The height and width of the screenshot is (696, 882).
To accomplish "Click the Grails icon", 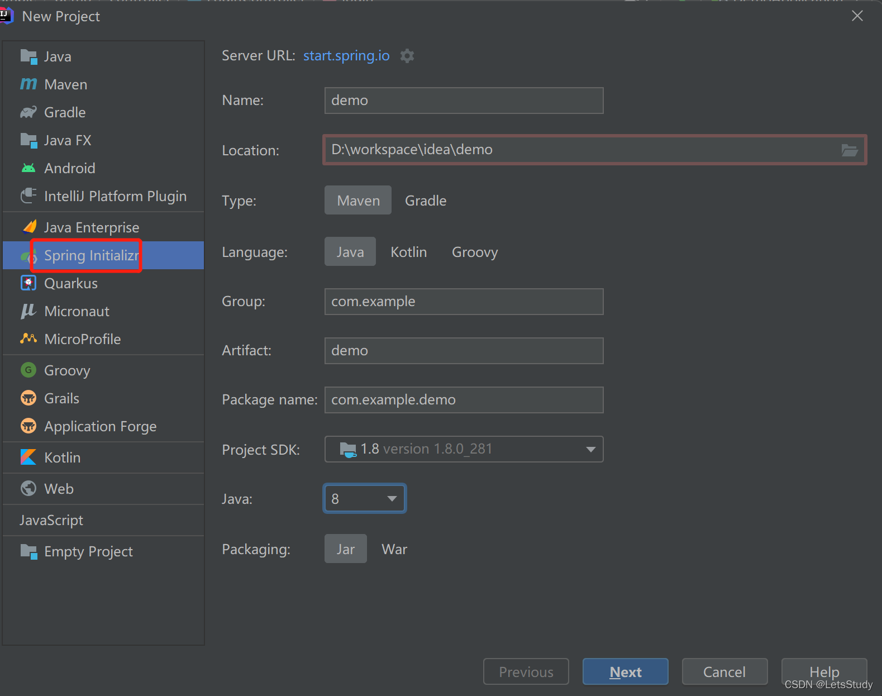I will pos(28,398).
